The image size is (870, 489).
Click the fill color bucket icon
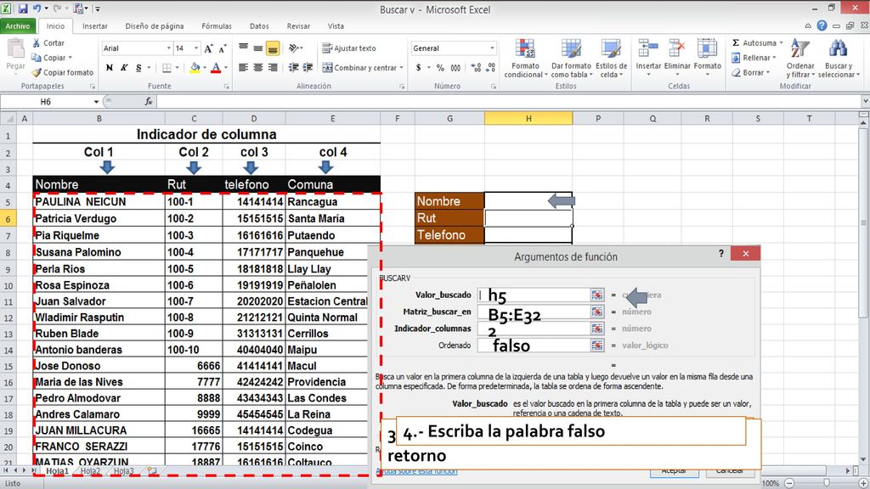point(195,68)
